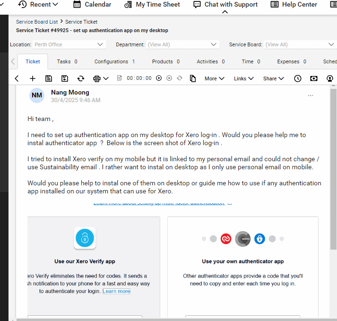Open the More dropdown menu
This screenshot has height=321, width=337.
point(214,78)
